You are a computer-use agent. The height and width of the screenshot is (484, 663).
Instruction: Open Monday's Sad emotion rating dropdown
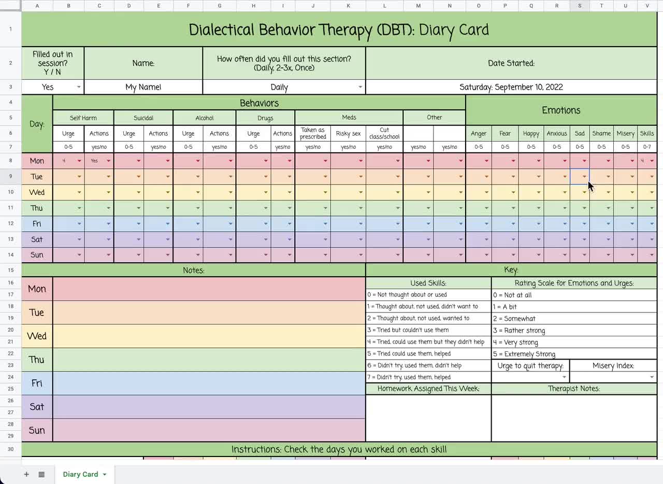585,161
